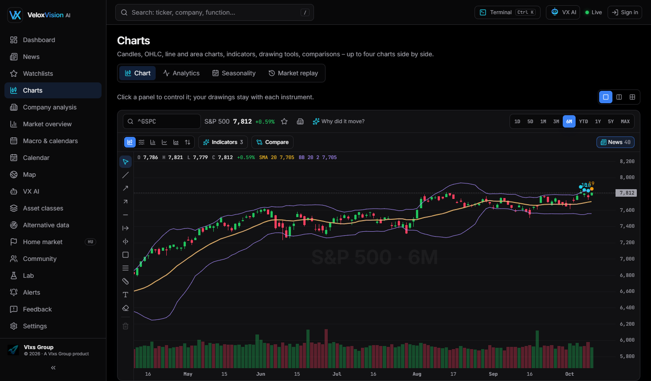
Task: Switch to the Analytics tab
Action: (x=181, y=73)
